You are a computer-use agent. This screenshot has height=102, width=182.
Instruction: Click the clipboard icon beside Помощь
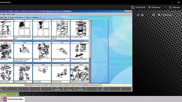tap(154, 15)
